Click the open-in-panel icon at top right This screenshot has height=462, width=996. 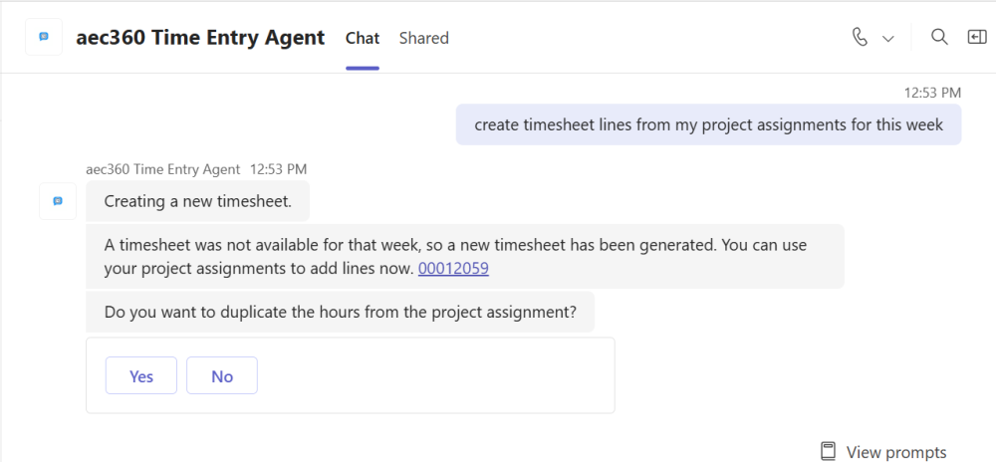click(976, 37)
